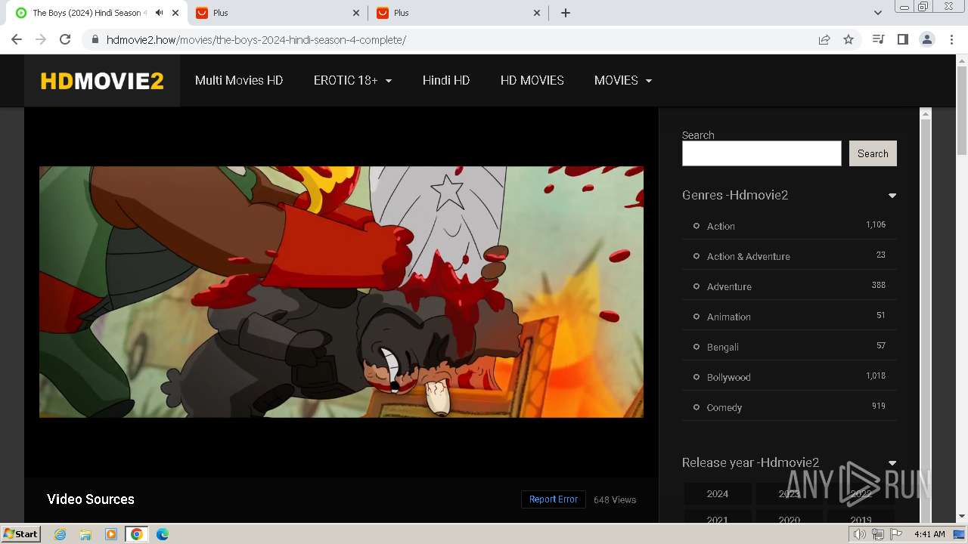968x544 pixels.
Task: Mute the audio on The Boys tab
Action: [x=159, y=13]
